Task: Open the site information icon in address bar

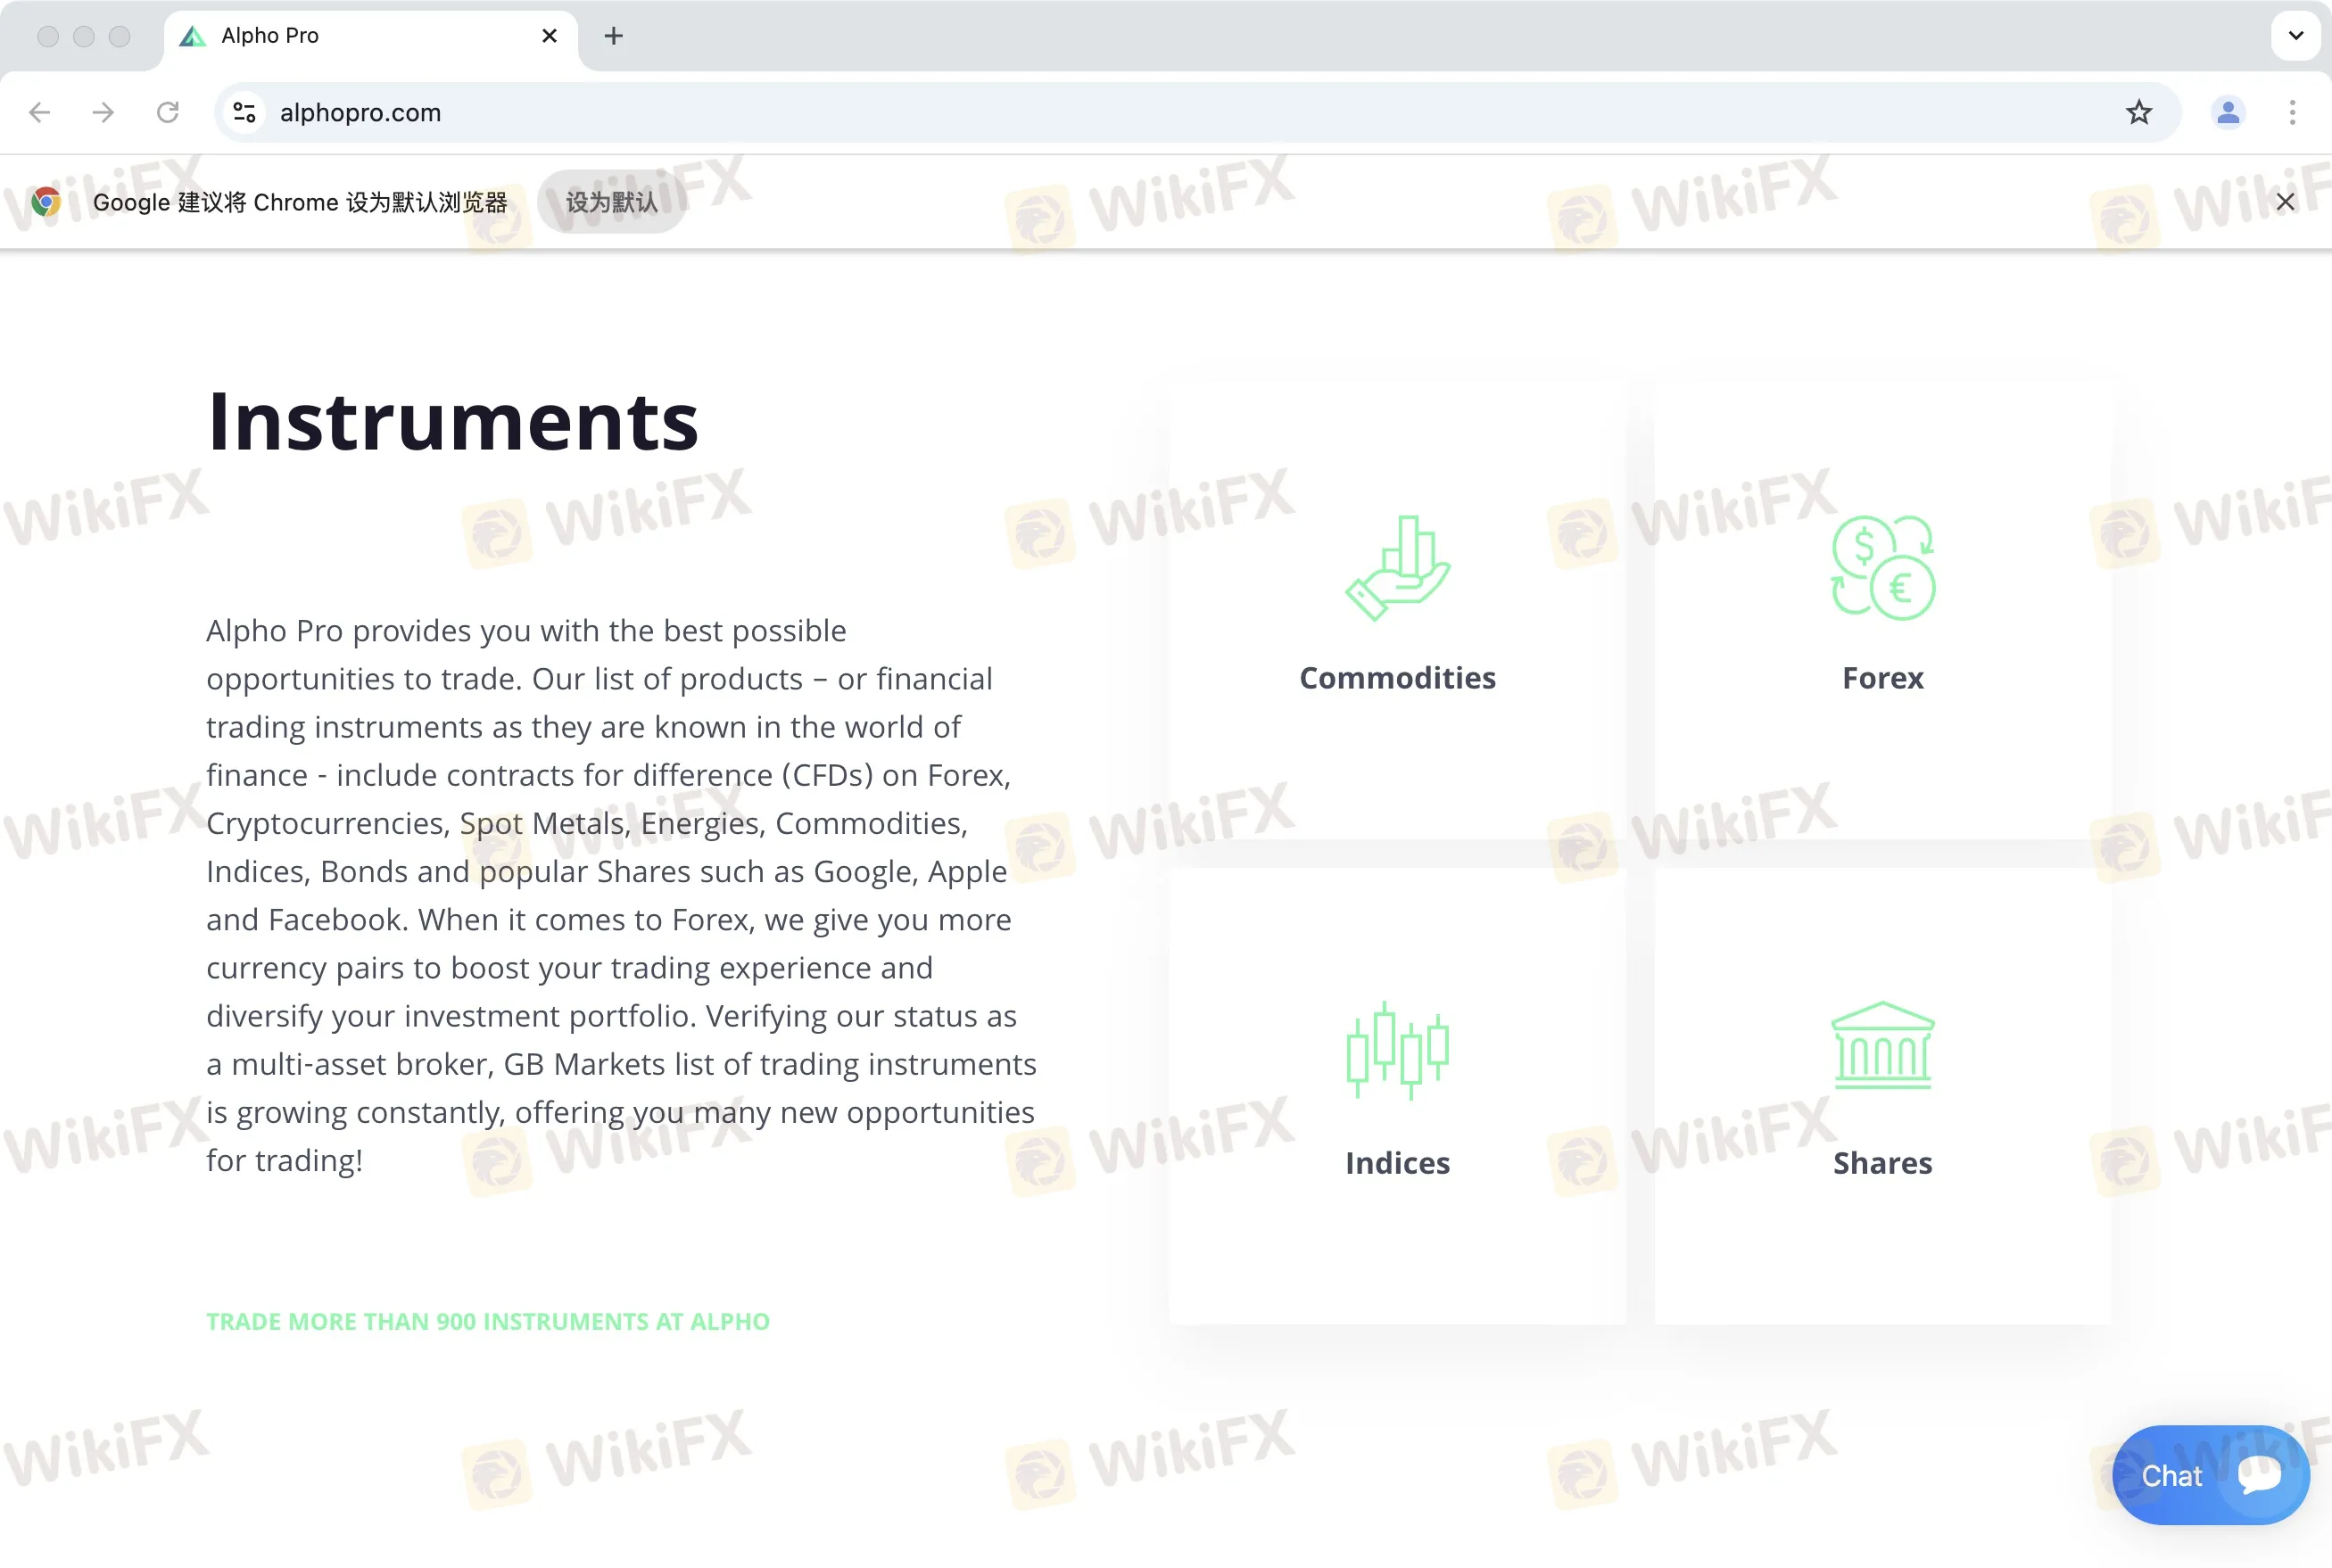Action: [244, 112]
